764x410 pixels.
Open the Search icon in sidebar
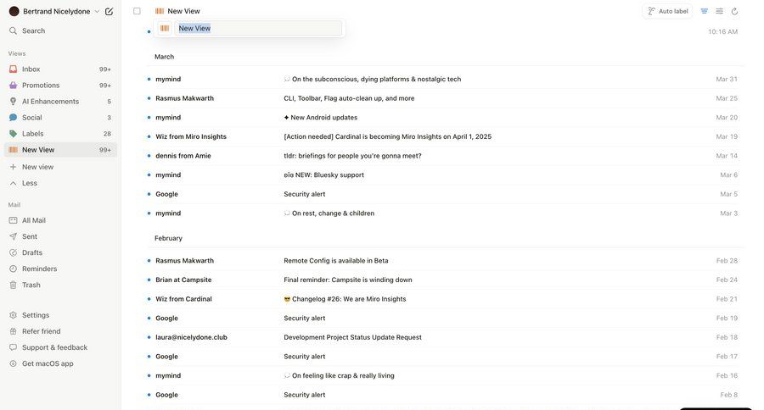13,30
